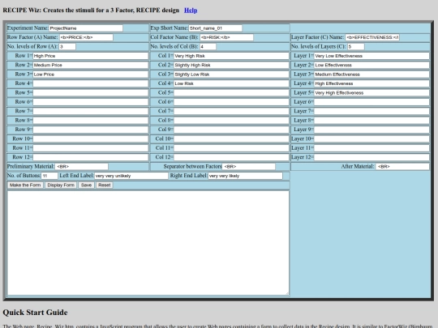The image size is (438, 328).
Task: Edit the After Material field
Action: pyautogui.click(x=402, y=167)
